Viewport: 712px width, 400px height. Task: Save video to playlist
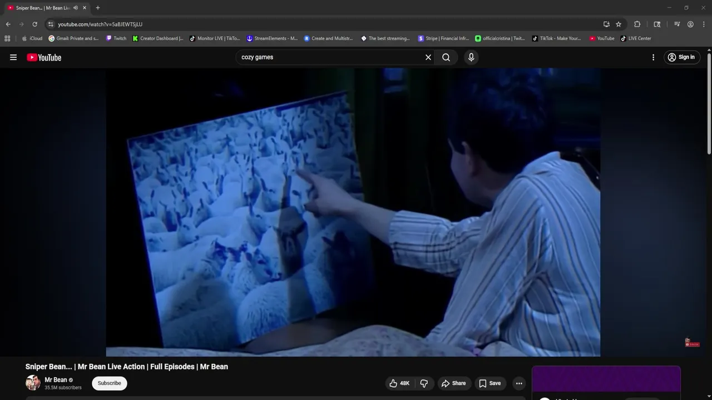490,383
